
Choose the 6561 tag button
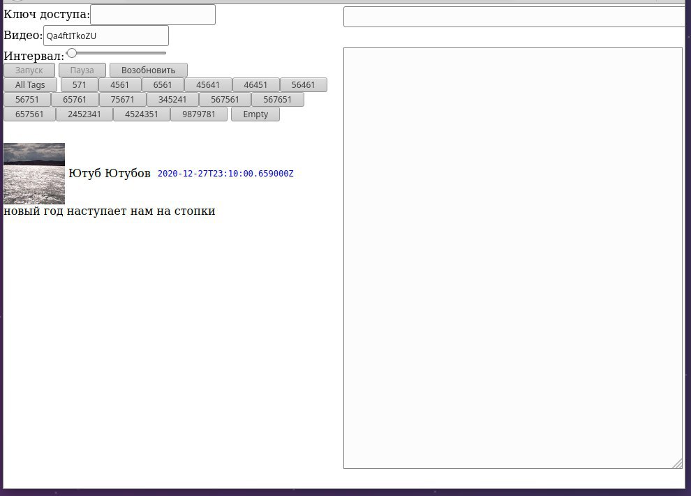click(x=163, y=84)
